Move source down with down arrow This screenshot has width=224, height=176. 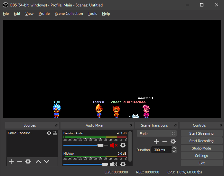47,161
